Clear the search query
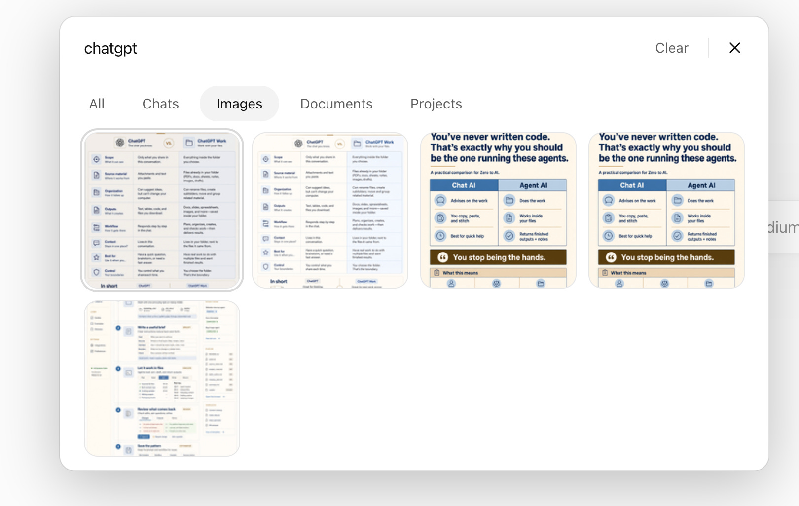 [671, 48]
